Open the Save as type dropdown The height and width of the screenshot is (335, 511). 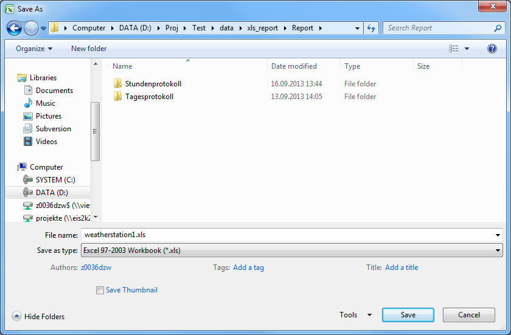click(x=291, y=250)
